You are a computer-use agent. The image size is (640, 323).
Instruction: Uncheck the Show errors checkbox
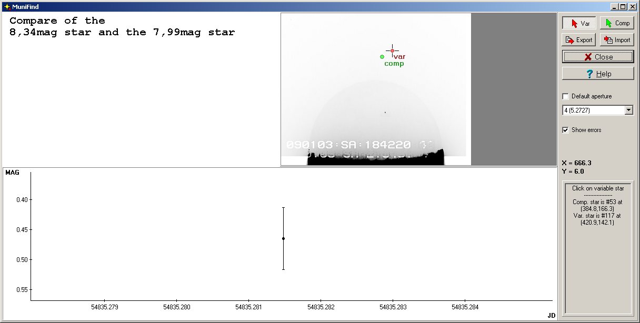pos(566,130)
